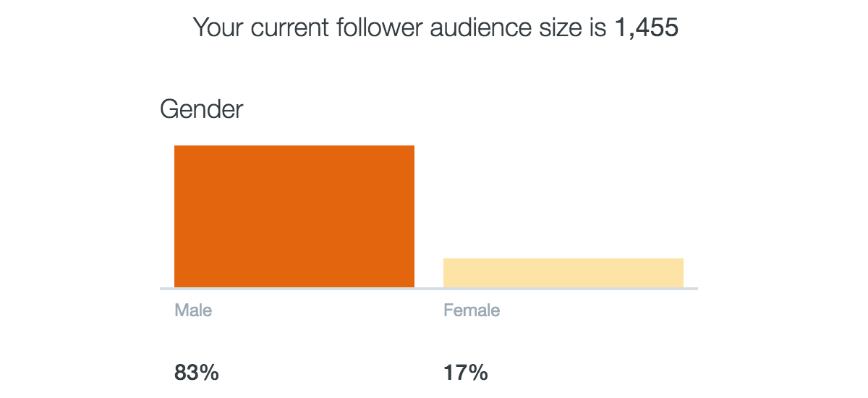Image resolution: width=868 pixels, height=398 pixels.
Task: Select the Female axis label
Action: [x=472, y=310]
